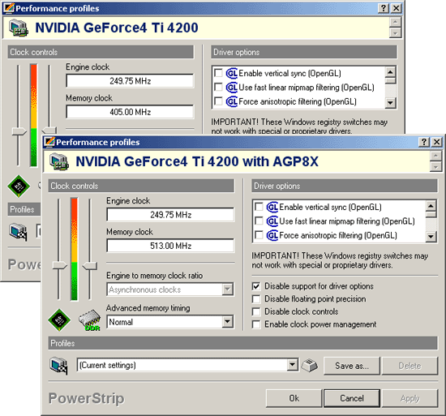446x416 pixels.
Task: Click the Memory clock 513.00 MHz field
Action: click(170, 246)
